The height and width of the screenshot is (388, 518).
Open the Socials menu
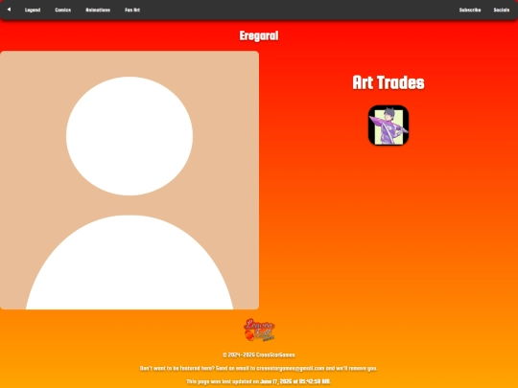pyautogui.click(x=501, y=10)
